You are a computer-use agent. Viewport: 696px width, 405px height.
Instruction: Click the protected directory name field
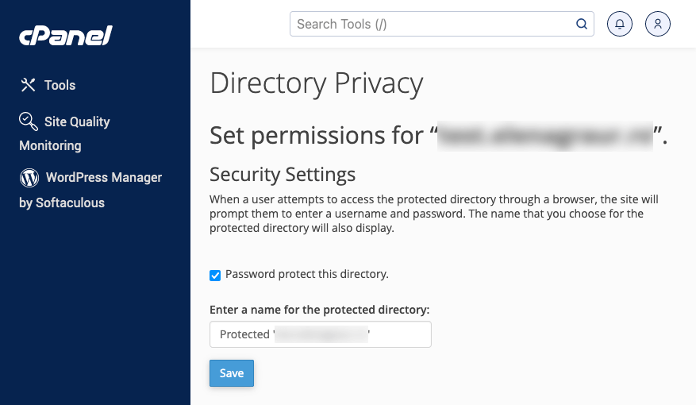[x=321, y=334]
